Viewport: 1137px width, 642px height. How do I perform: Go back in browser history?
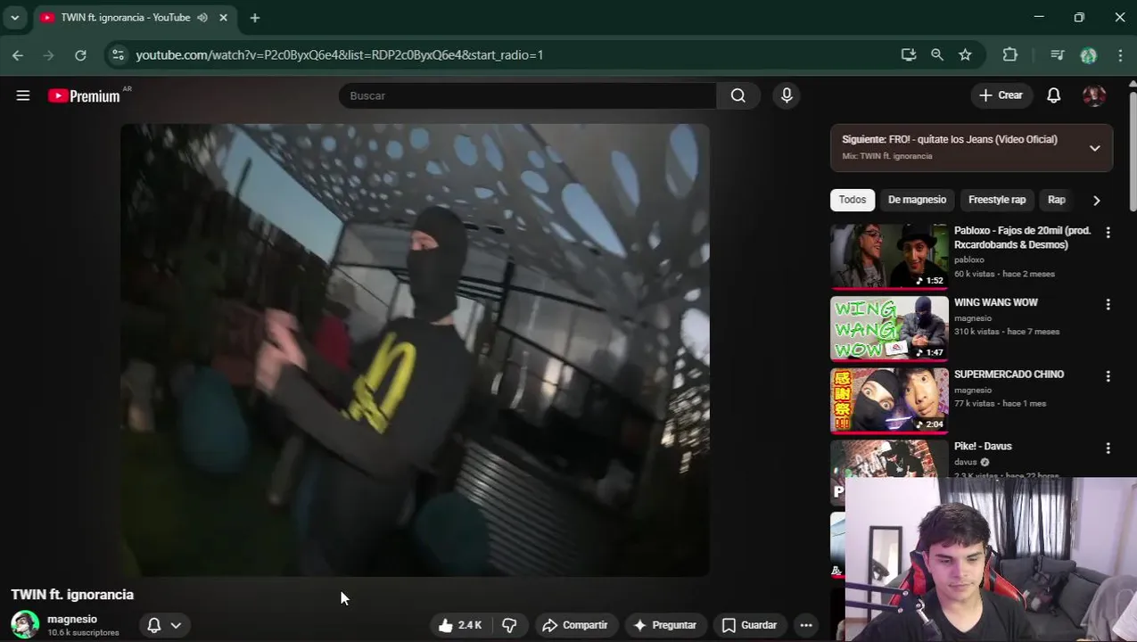coord(18,55)
